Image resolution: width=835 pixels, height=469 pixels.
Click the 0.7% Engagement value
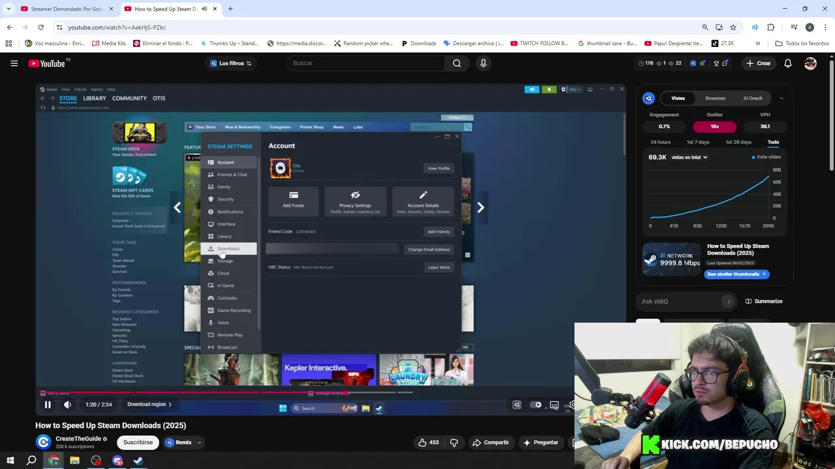pos(664,126)
